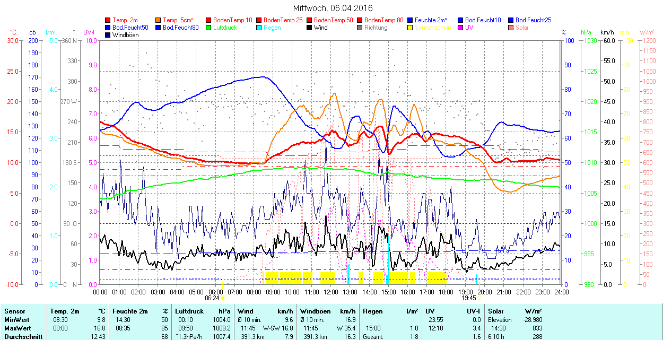Click the red Temp. 2m legend swatch
Image resolution: width=663 pixels, height=340 pixels.
point(108,20)
